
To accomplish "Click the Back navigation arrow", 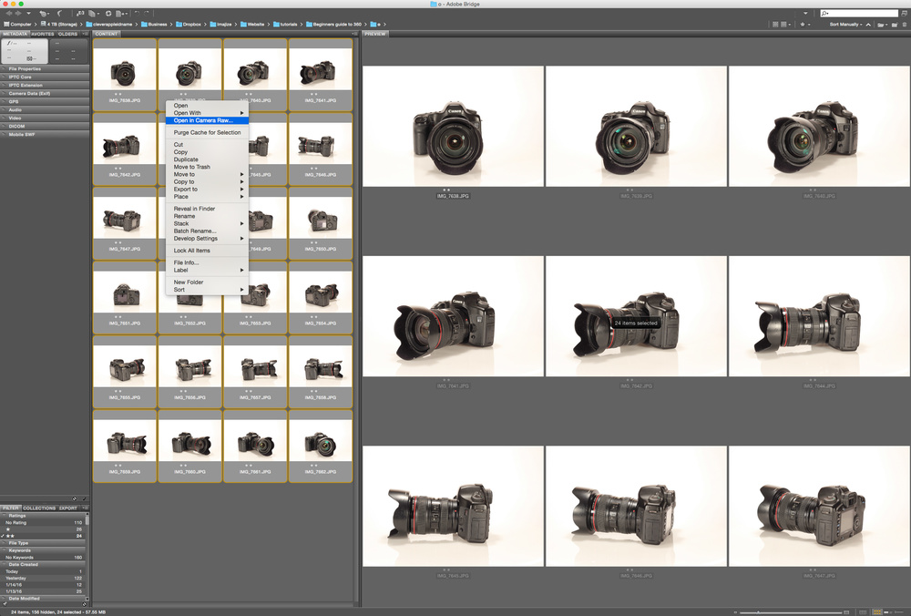I will pos(8,15).
